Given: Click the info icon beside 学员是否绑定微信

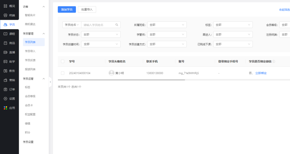Looking at the screenshot, I should (x=274, y=61).
